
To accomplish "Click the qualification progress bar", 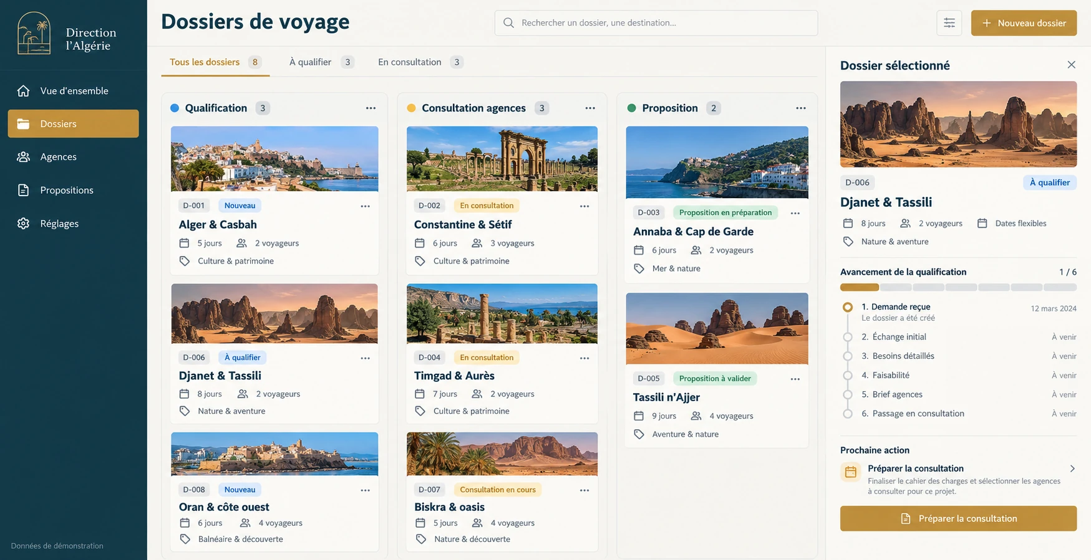I will point(958,287).
